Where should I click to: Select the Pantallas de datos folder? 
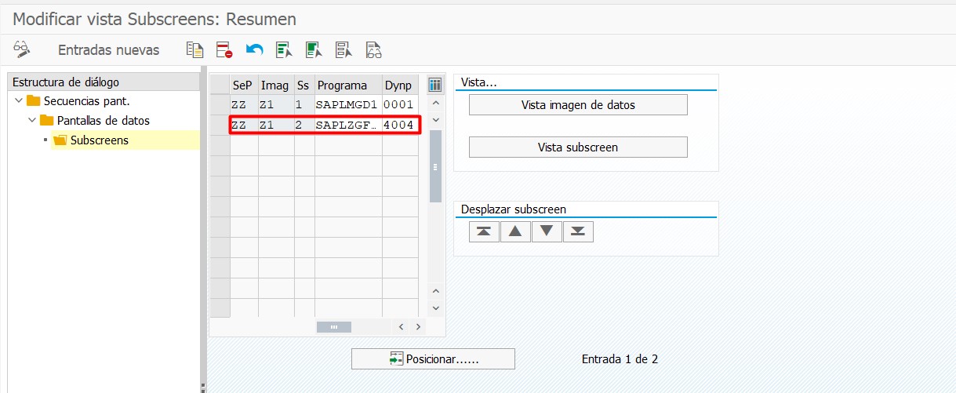point(95,120)
